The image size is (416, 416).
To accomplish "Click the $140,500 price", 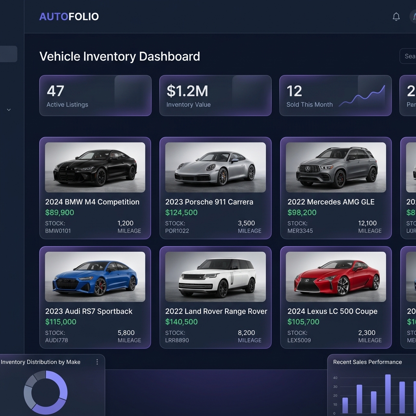I will [x=182, y=322].
